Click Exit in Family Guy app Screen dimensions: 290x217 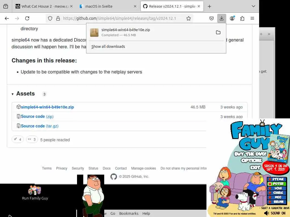click(x=255, y=167)
